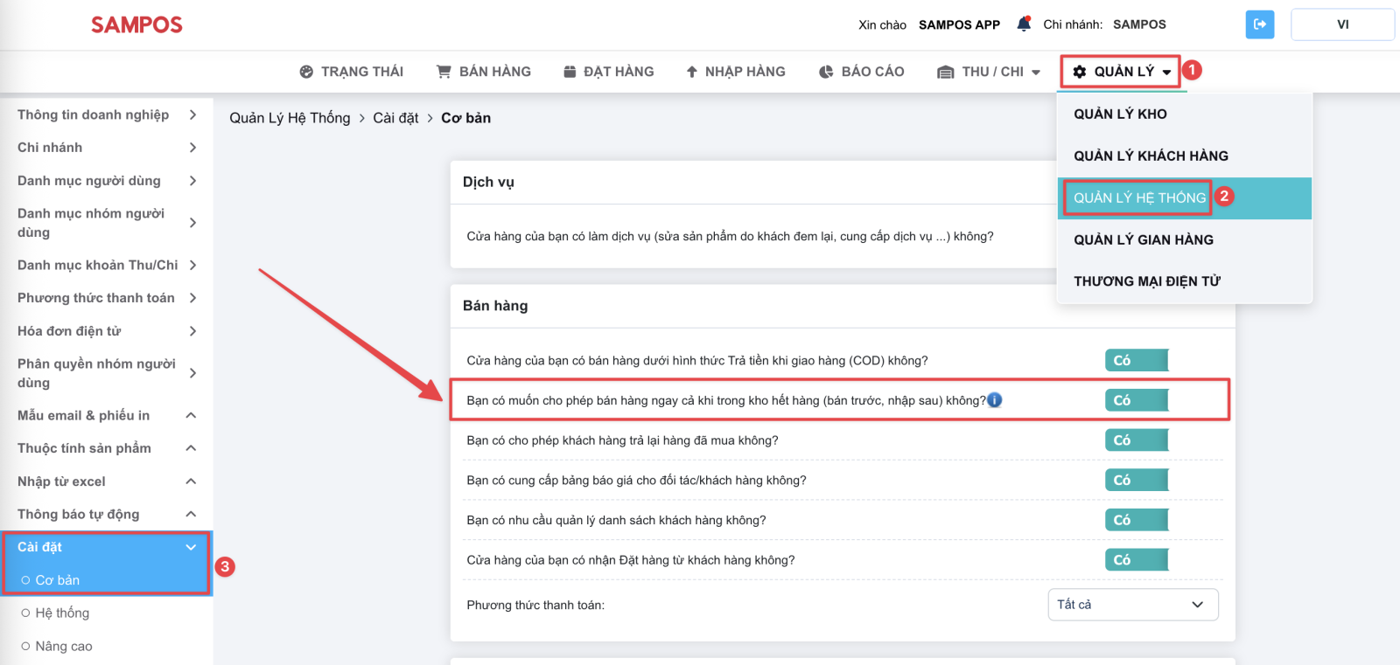The width and height of the screenshot is (1400, 665).
Task: Select QUẢN LÝ KHO menu item
Action: [x=1120, y=114]
